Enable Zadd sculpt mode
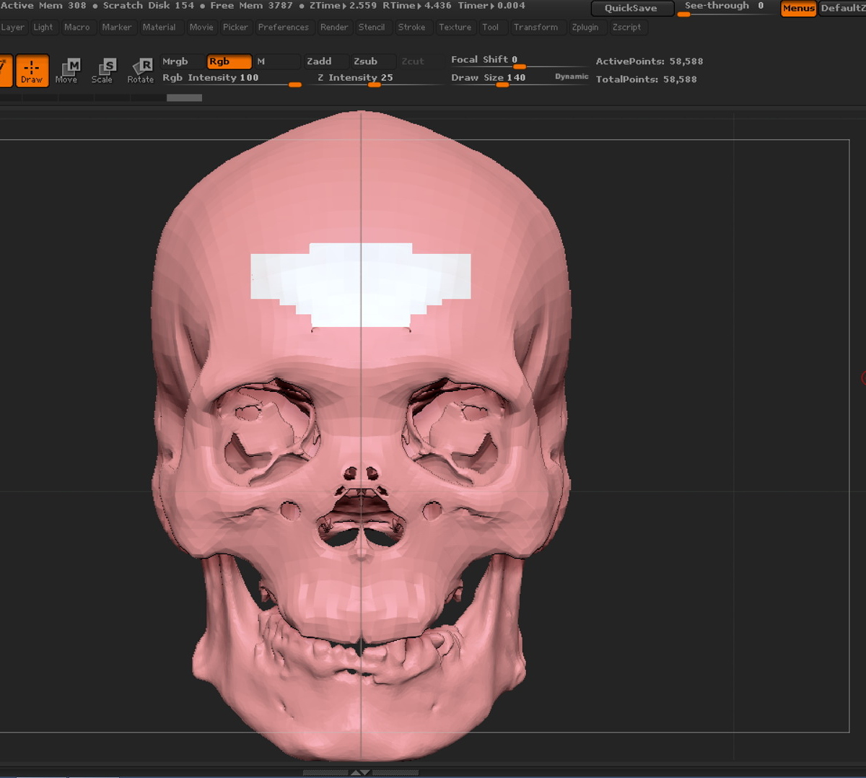866x778 pixels. 326,61
